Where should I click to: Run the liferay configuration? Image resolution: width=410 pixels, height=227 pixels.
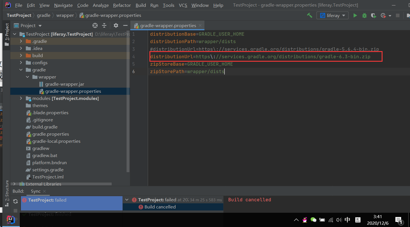point(355,15)
